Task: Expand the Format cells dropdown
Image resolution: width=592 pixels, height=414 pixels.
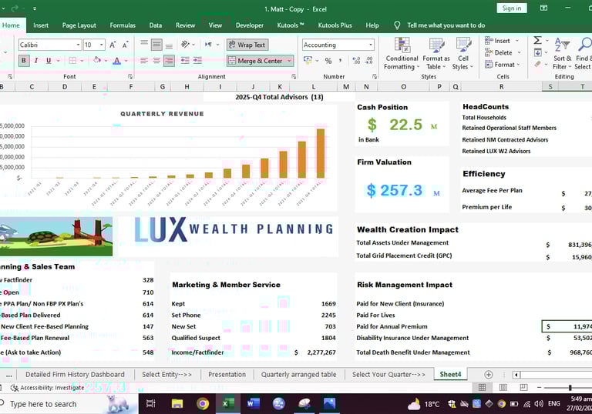Action: [518, 65]
